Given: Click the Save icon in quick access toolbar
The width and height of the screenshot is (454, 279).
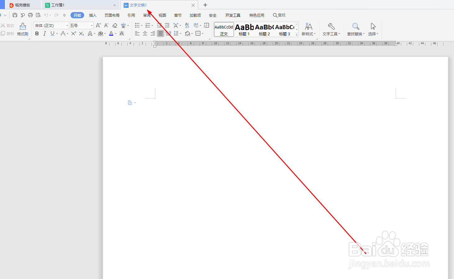Looking at the screenshot, I should point(15,15).
